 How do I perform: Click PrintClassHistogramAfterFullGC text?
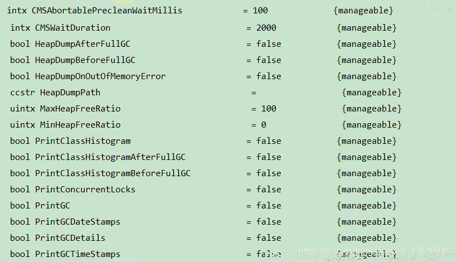pyautogui.click(x=110, y=157)
